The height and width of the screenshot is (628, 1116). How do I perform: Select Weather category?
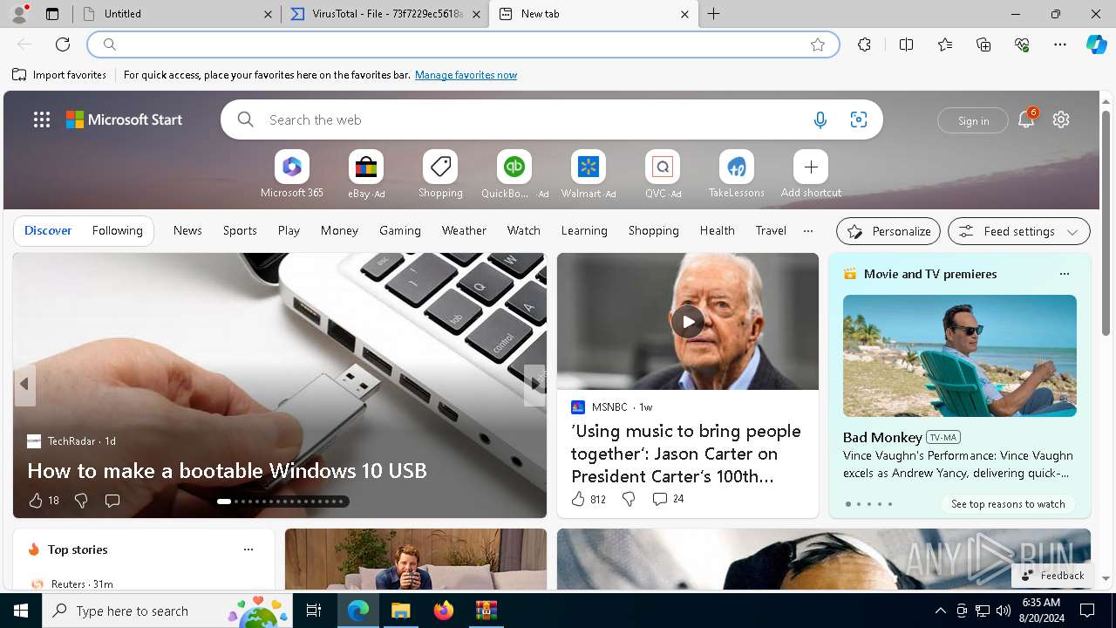pyautogui.click(x=464, y=230)
